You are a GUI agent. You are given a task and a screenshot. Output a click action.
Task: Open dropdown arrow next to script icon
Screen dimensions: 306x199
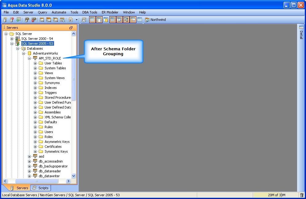[x=76, y=20]
